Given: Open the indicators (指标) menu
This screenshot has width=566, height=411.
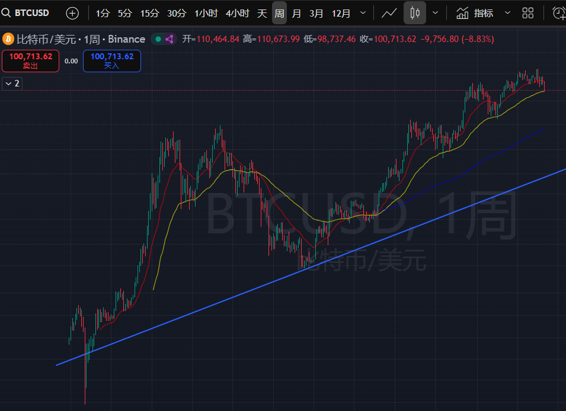Looking at the screenshot, I should 475,13.
